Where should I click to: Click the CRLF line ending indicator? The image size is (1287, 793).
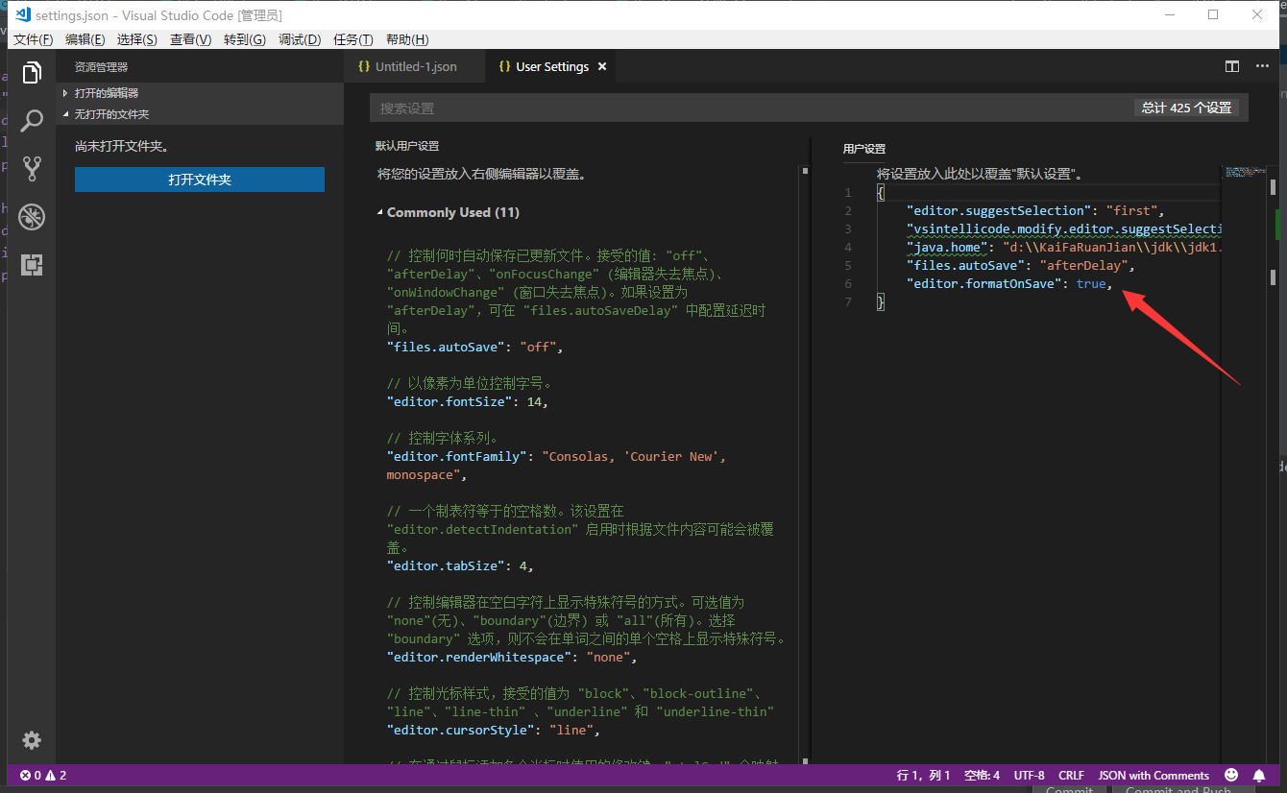[x=1071, y=775]
